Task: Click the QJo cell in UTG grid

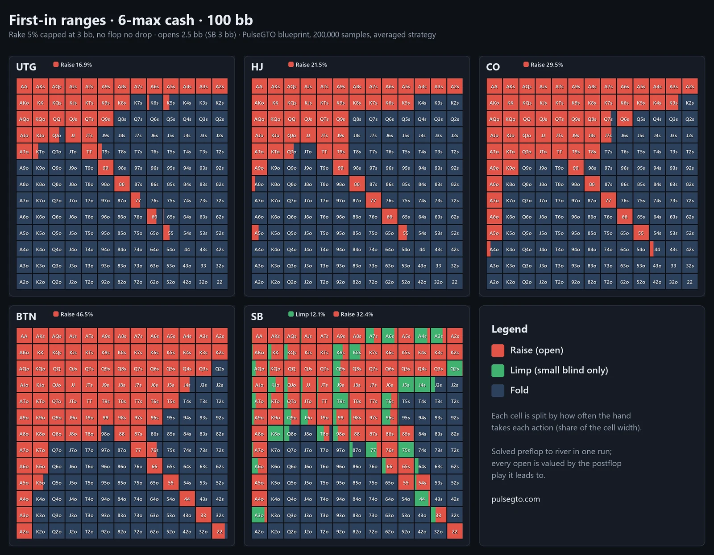Action: tap(57, 136)
